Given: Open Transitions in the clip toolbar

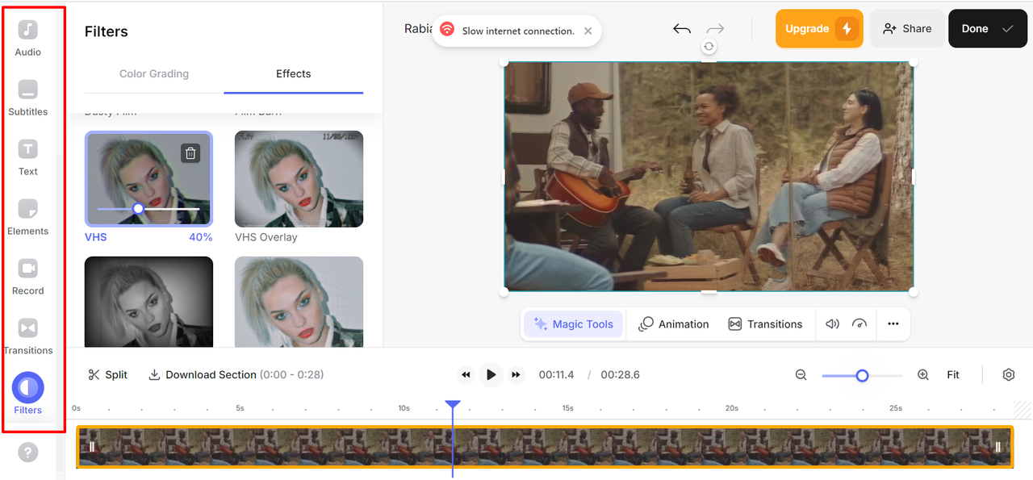Looking at the screenshot, I should pos(765,324).
